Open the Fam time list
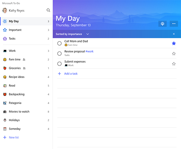 click(26, 60)
